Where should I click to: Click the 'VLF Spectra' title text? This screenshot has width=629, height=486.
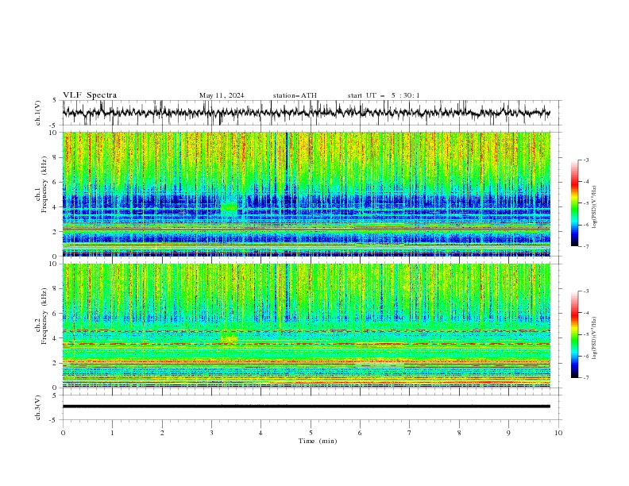point(90,95)
